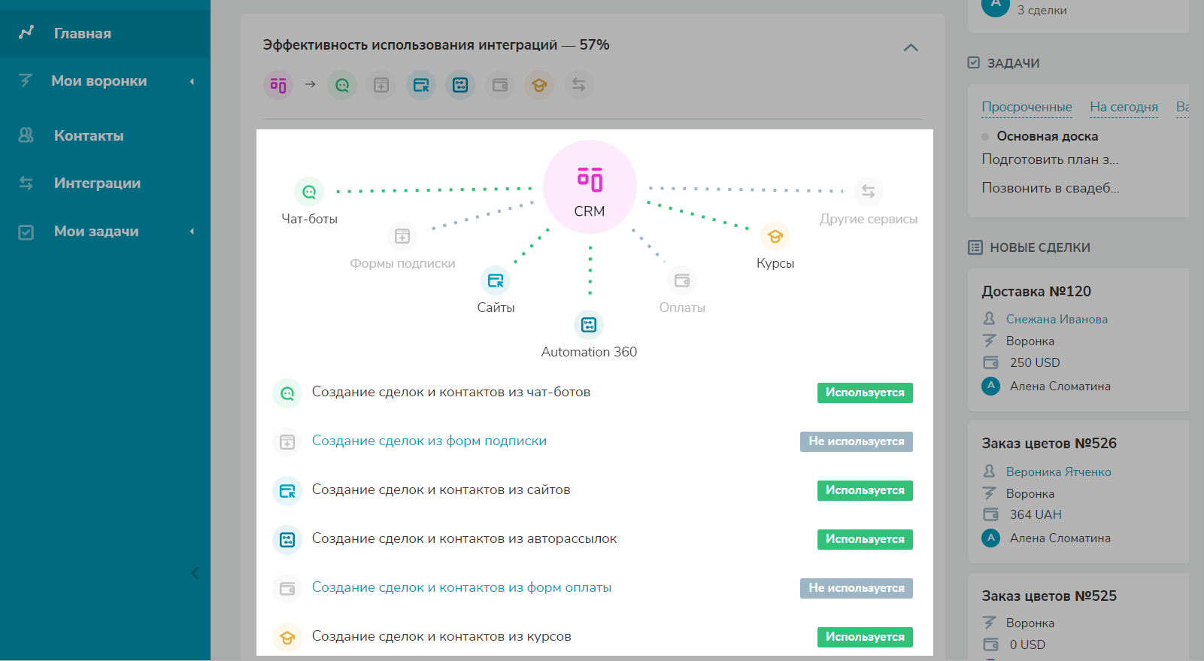Click Используется badge for chat-bots row
Screen dimensions: 1204x661
coord(865,393)
